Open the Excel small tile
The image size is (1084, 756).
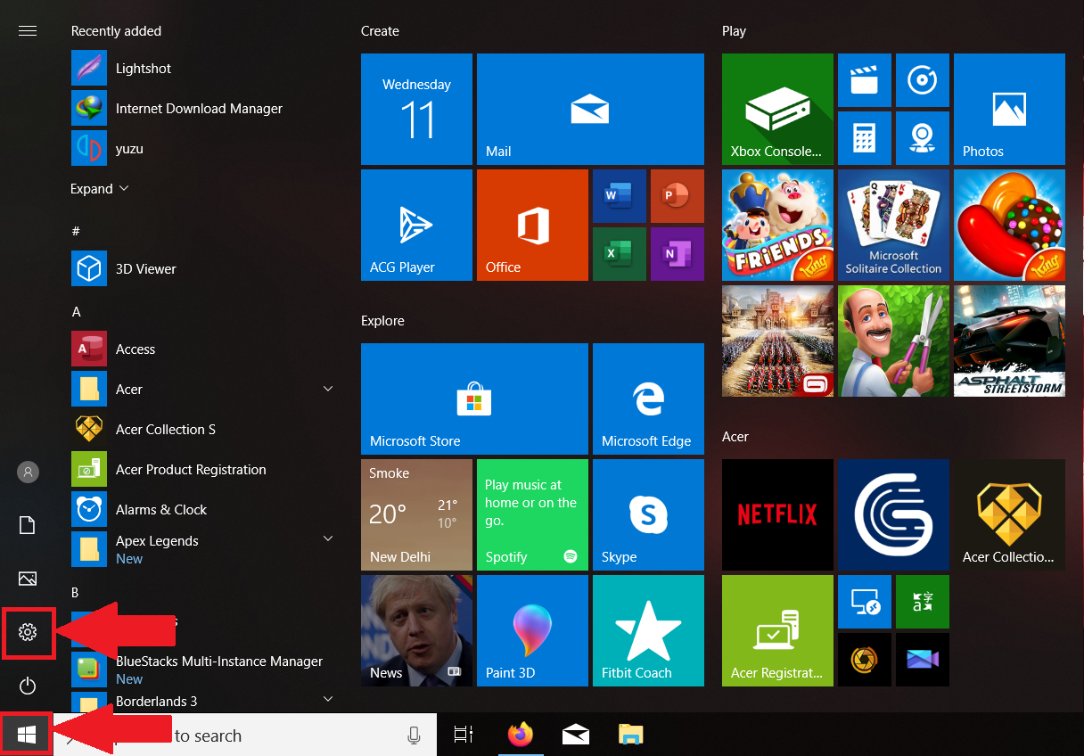click(x=620, y=254)
